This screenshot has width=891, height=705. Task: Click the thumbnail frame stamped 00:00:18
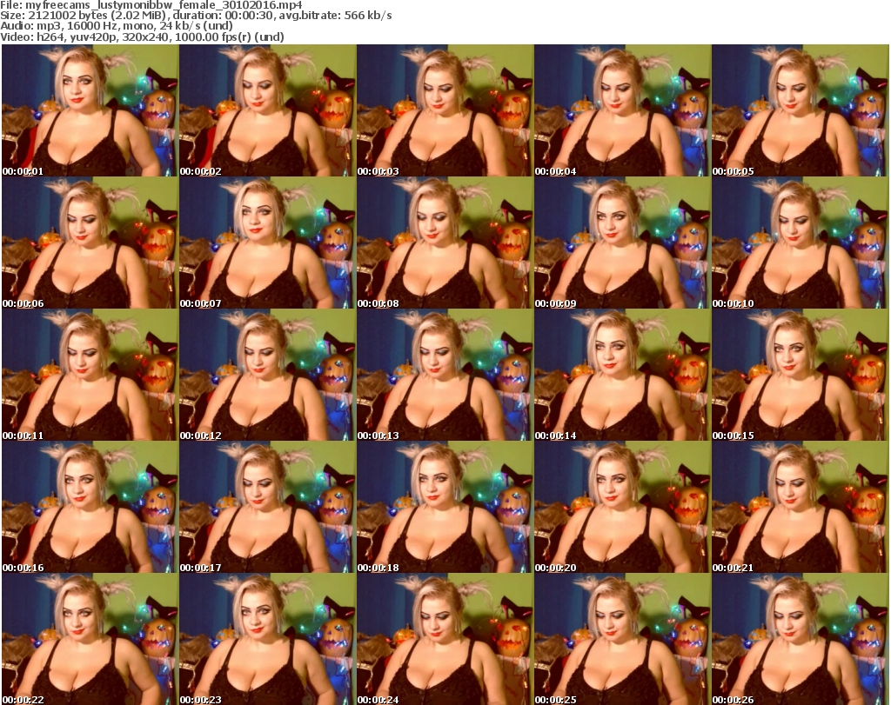[445, 507]
